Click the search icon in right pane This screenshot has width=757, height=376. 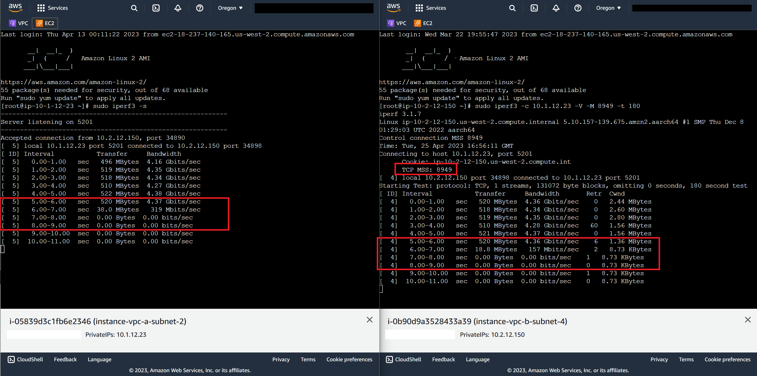pyautogui.click(x=512, y=8)
